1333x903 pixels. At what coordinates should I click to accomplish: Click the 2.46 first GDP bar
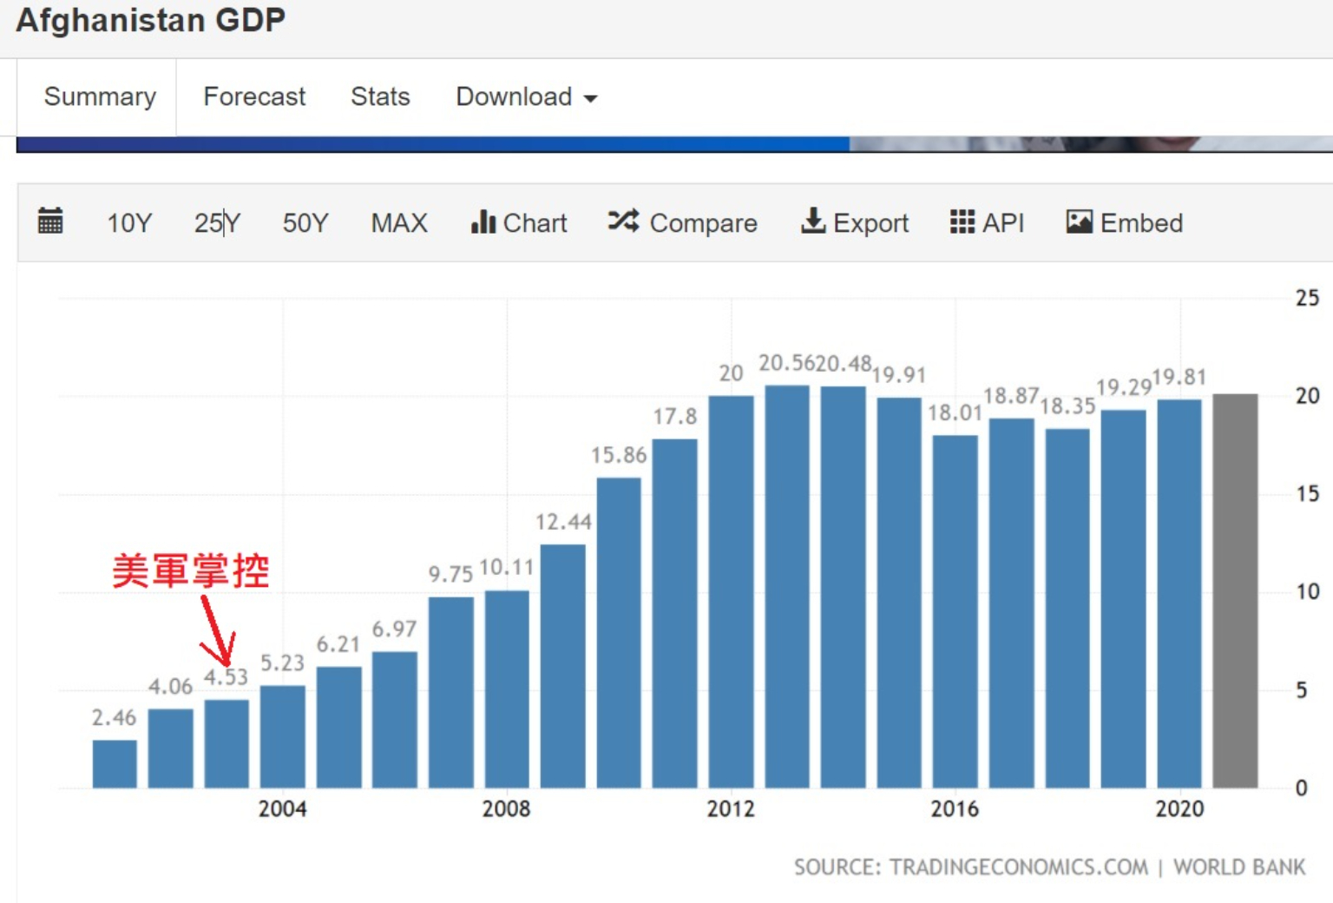click(115, 763)
